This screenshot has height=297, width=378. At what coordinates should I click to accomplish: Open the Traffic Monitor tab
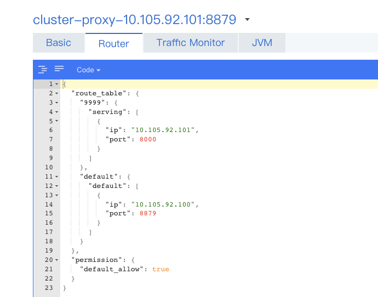point(191,43)
